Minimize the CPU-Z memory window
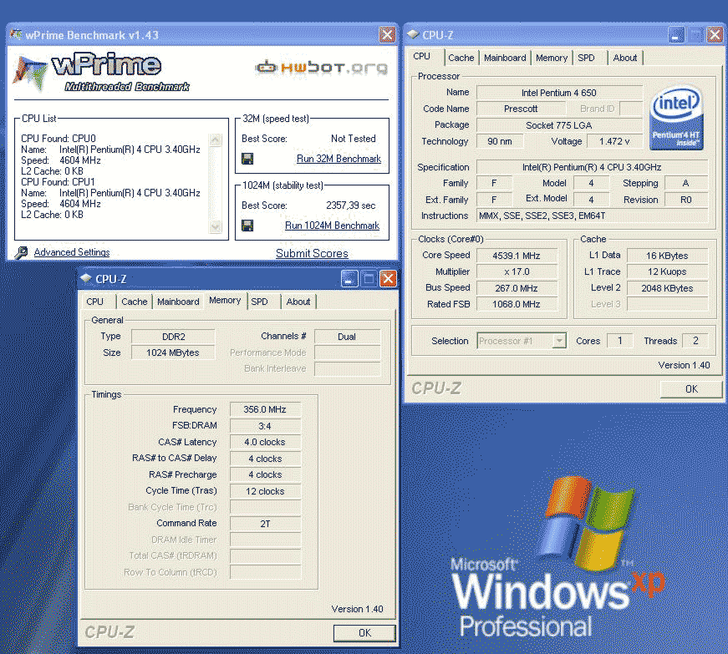728x654 pixels. 349,278
